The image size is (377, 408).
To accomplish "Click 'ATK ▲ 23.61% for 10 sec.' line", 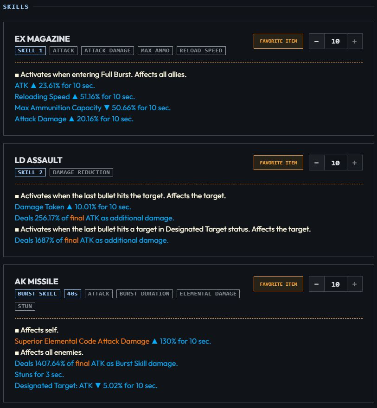I will [55, 86].
